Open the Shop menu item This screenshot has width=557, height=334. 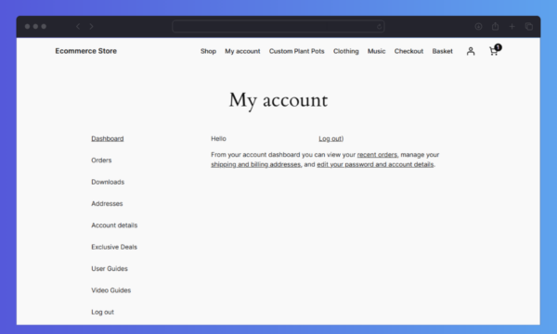click(x=208, y=51)
